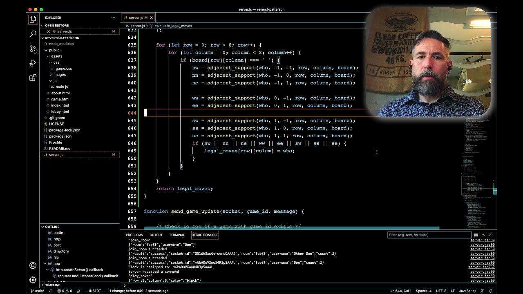
Task: Click Ln 644, Col 1 cursor position
Action: pyautogui.click(x=401, y=291)
